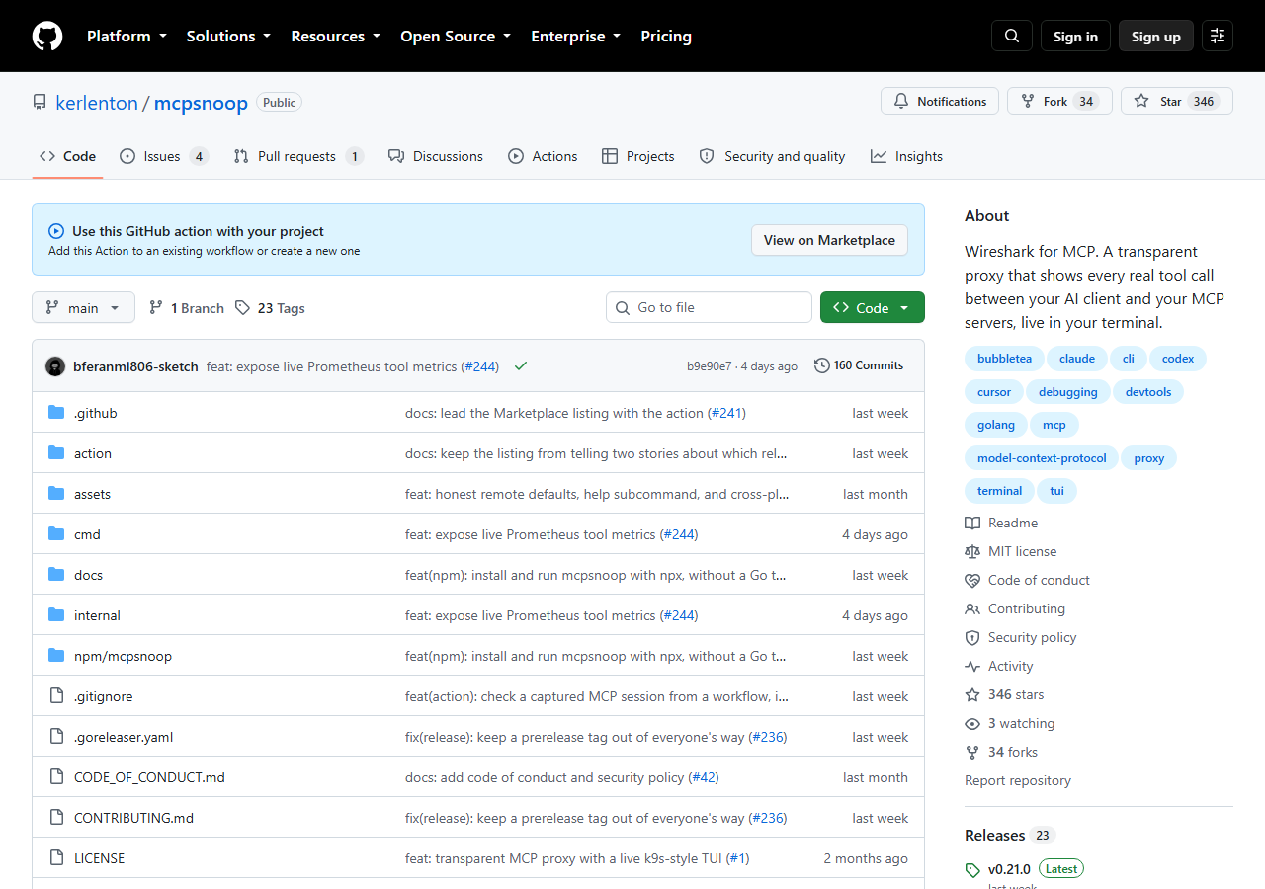Open commit hash b9e90e7
This screenshot has height=889, width=1265.
click(710, 366)
